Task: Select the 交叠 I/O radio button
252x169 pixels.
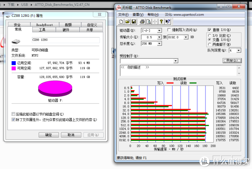Action: [x=210, y=40]
